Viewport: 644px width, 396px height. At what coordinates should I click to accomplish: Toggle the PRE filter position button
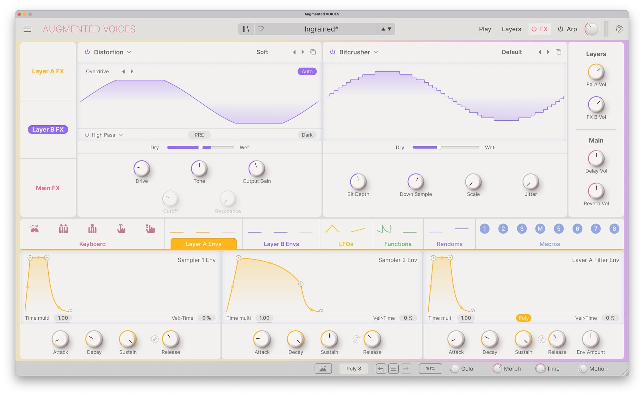(x=199, y=135)
